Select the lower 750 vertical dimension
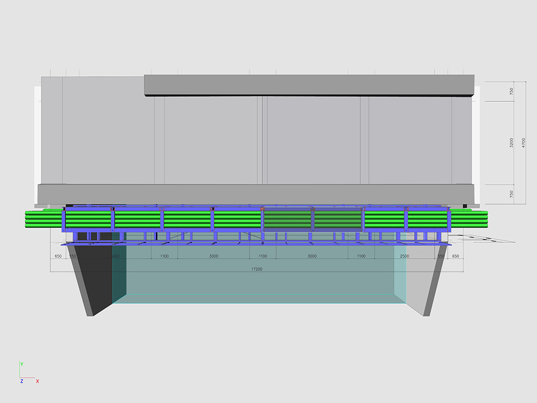537x403 pixels. 511,194
